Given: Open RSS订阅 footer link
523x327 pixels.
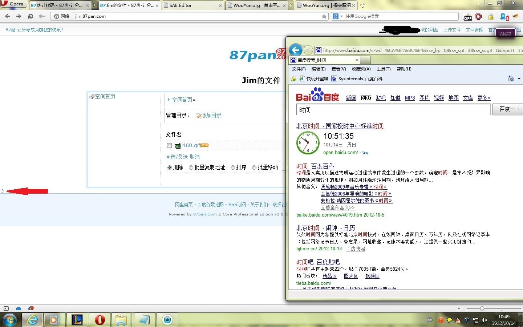Looking at the screenshot, I should pyautogui.click(x=237, y=205).
